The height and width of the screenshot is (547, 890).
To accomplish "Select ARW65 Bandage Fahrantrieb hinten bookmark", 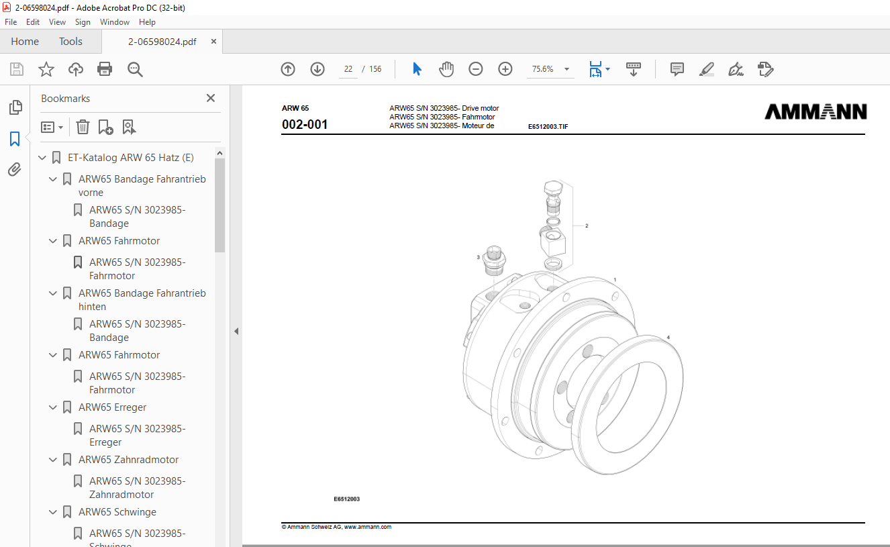I will click(x=142, y=300).
